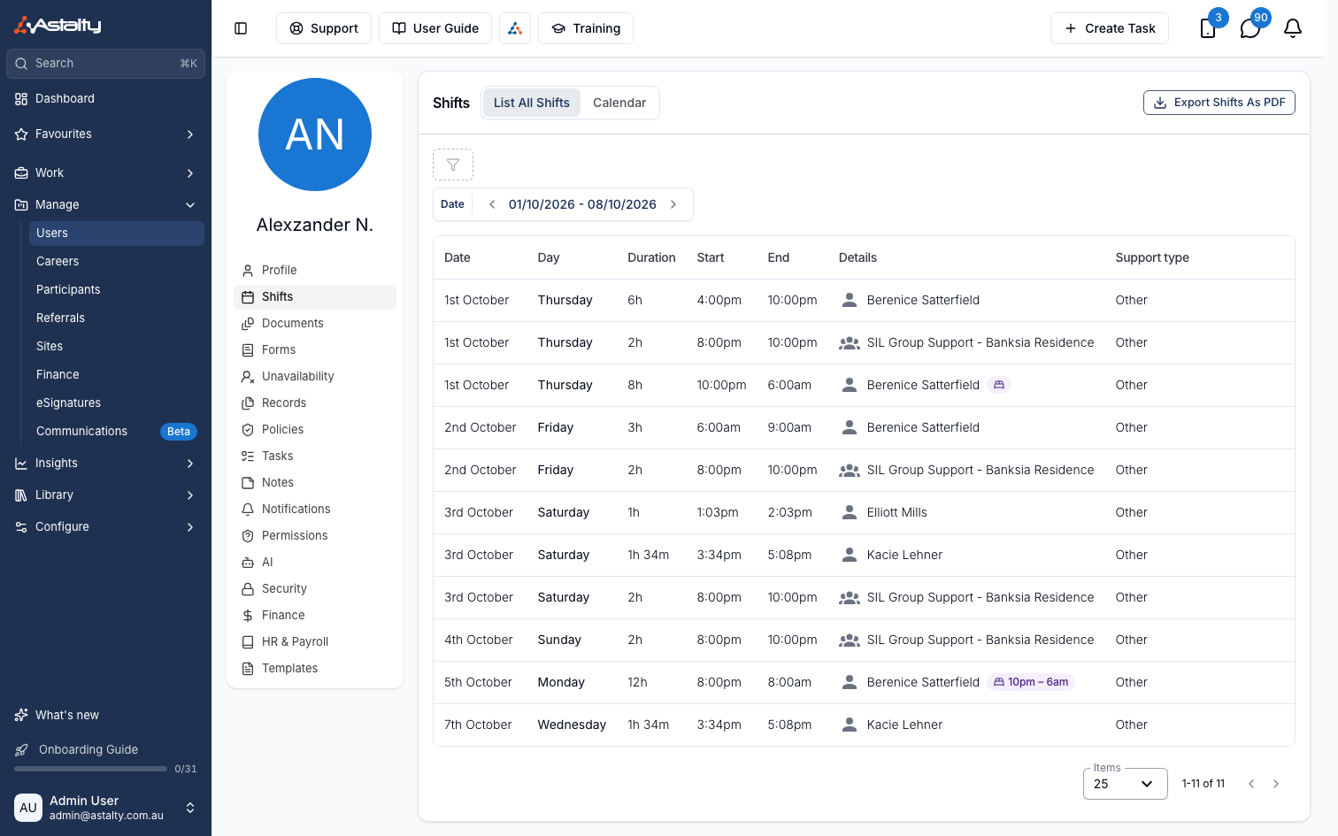Screen dimensions: 1338x836
Task: Click the Astalty logo shortcut in top bar
Action: [515, 28]
